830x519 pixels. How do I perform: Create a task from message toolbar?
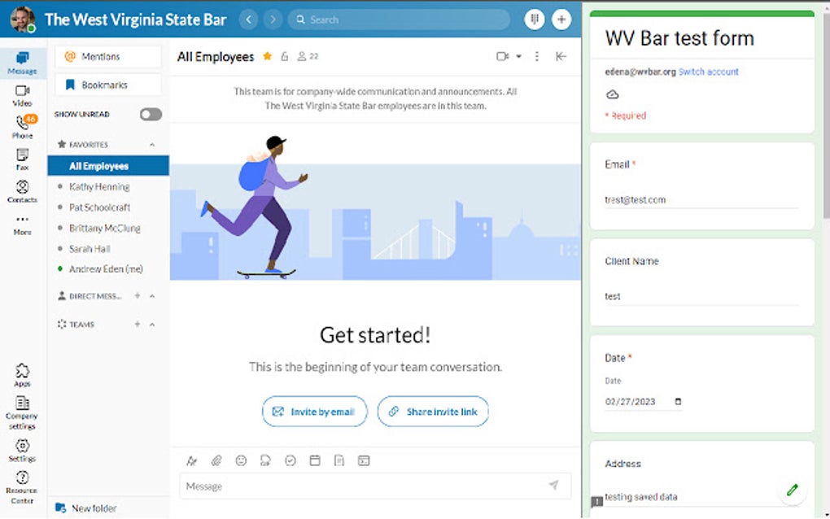(x=290, y=460)
